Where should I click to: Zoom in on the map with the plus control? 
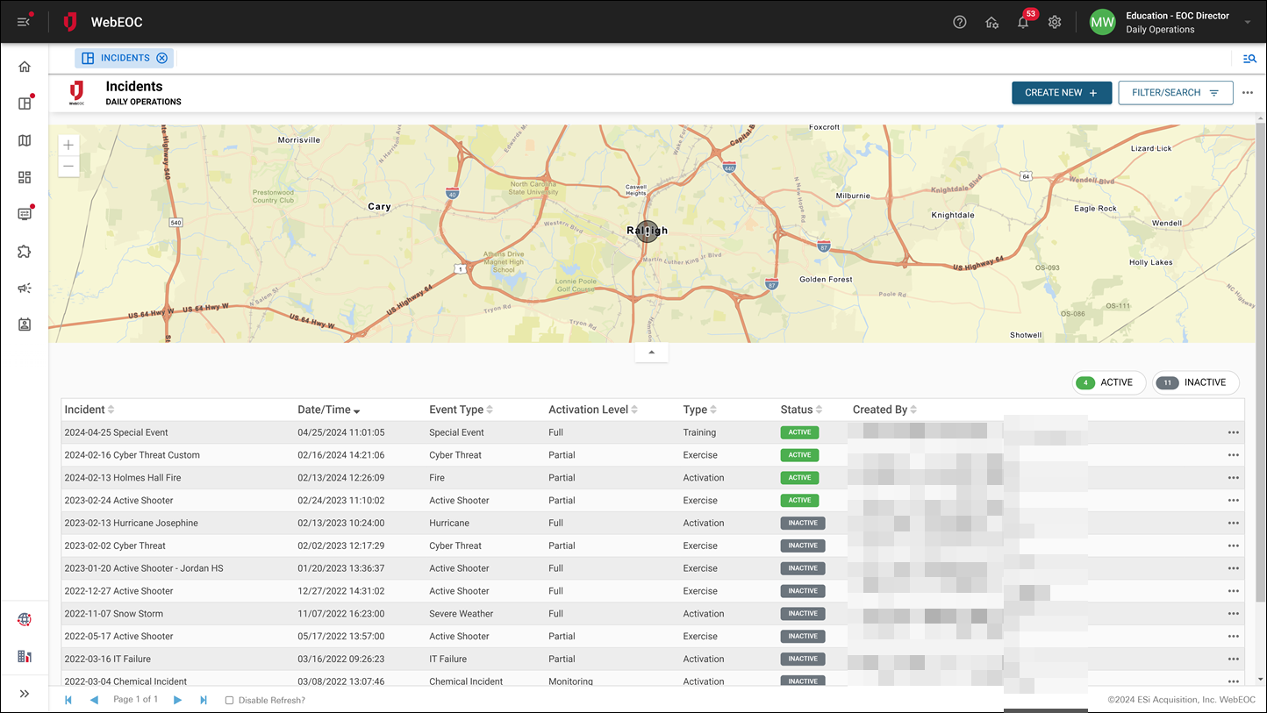[x=68, y=144]
